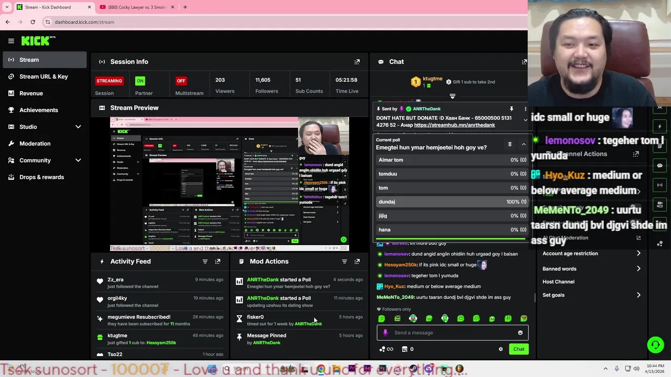
Task: Insert the first green emote in quick row
Action: click(382, 318)
